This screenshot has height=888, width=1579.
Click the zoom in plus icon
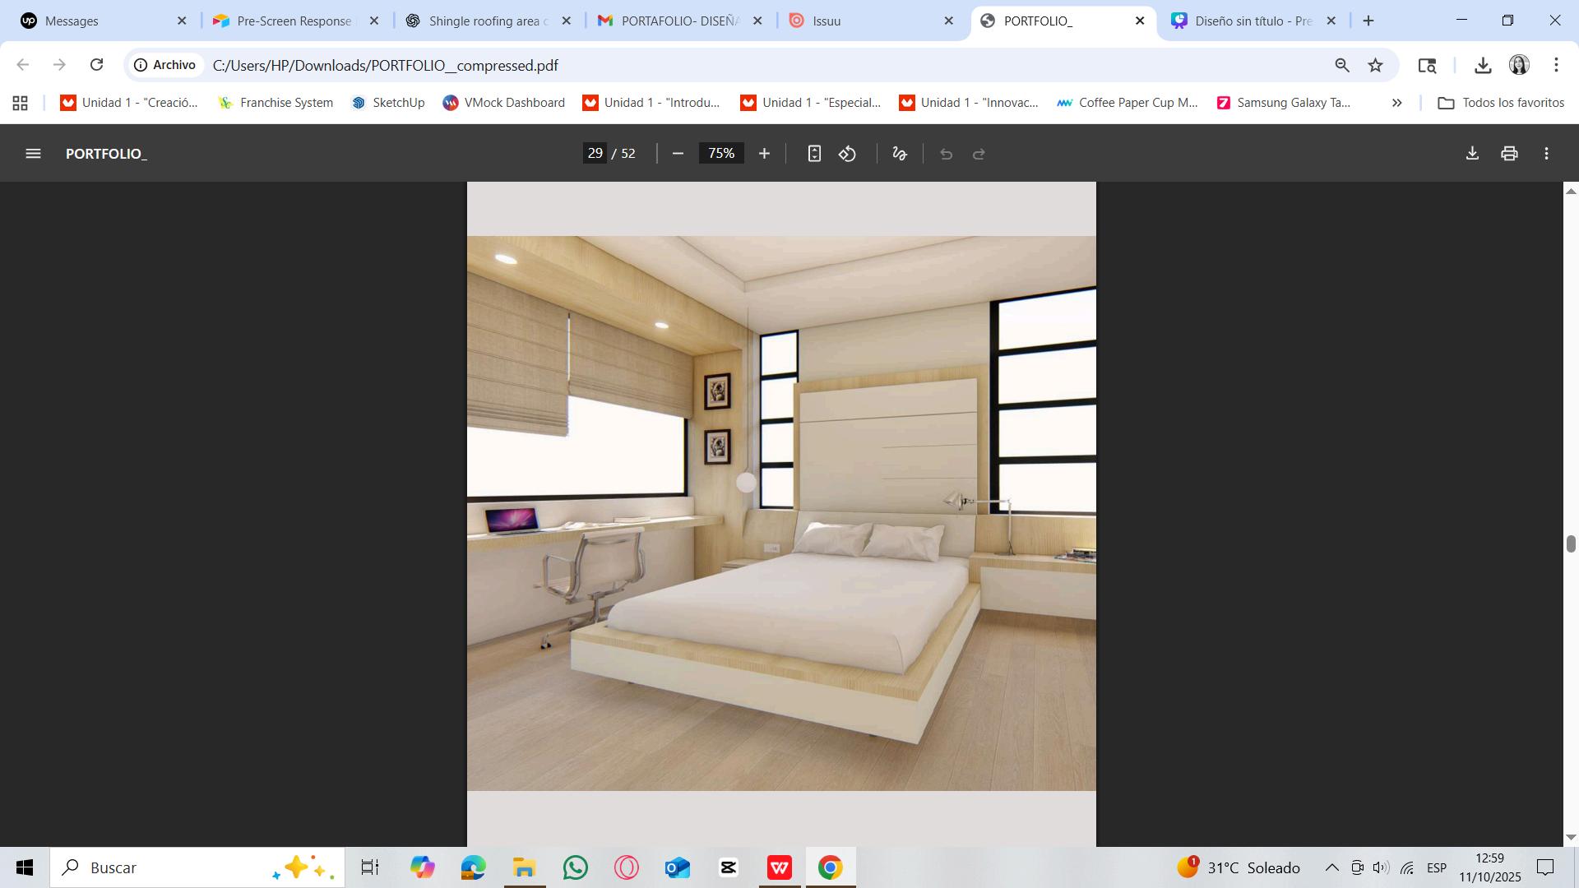pyautogui.click(x=764, y=154)
